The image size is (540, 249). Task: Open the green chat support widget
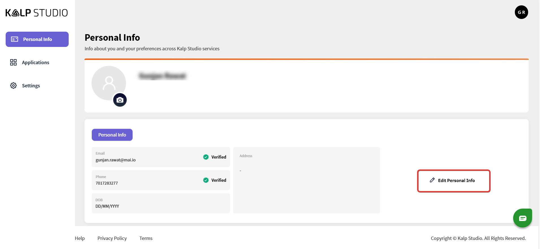point(522,218)
